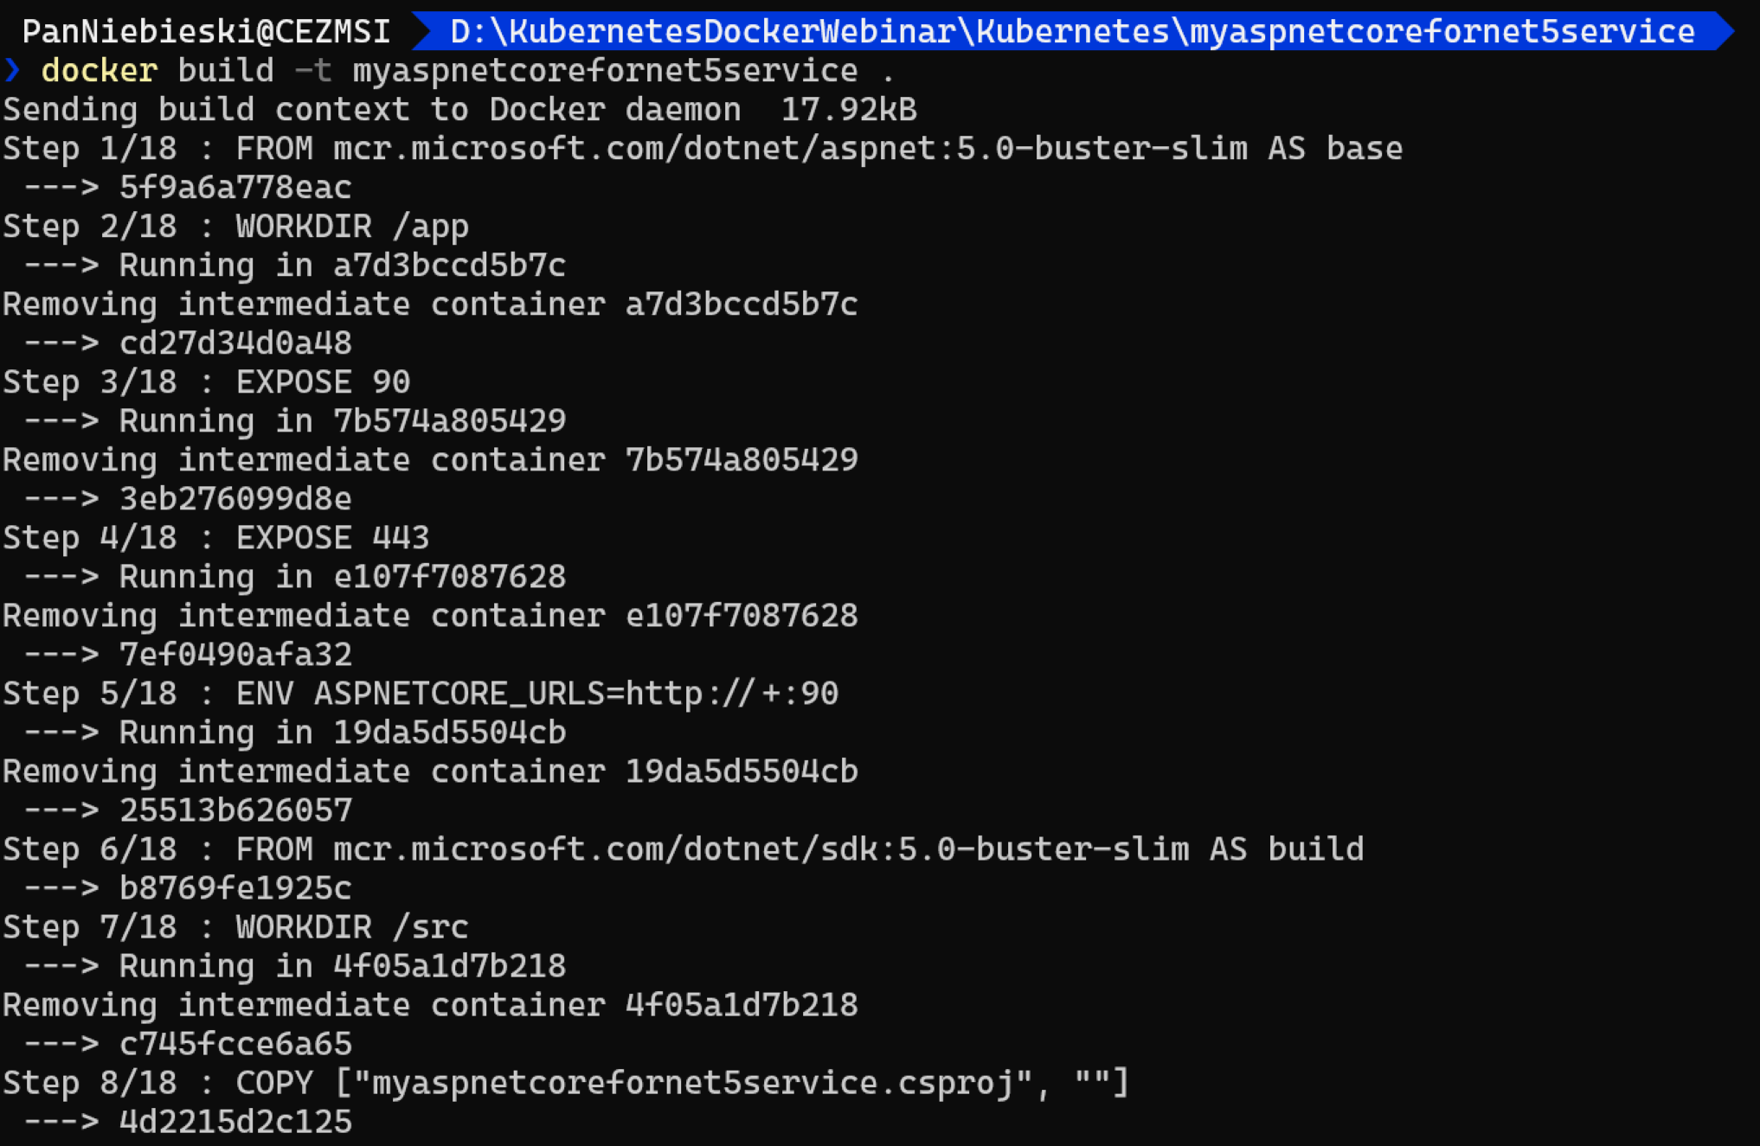
Task: Click the Step 2/18 WORKDIR /app line
Action: (235, 227)
